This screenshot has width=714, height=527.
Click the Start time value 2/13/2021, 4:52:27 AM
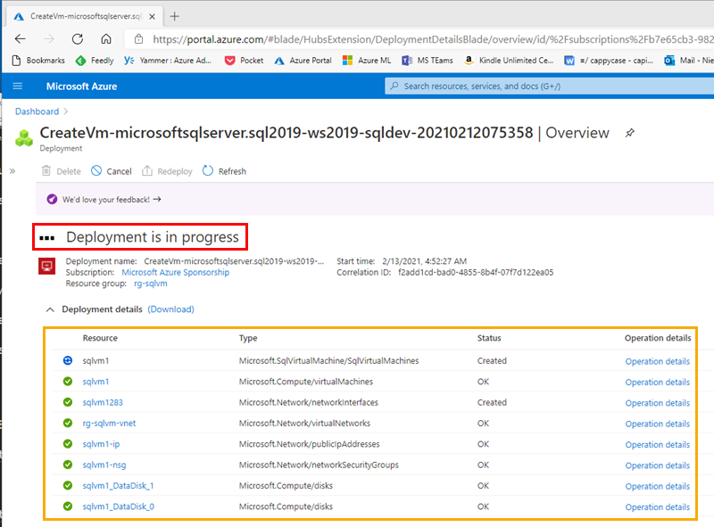click(425, 261)
